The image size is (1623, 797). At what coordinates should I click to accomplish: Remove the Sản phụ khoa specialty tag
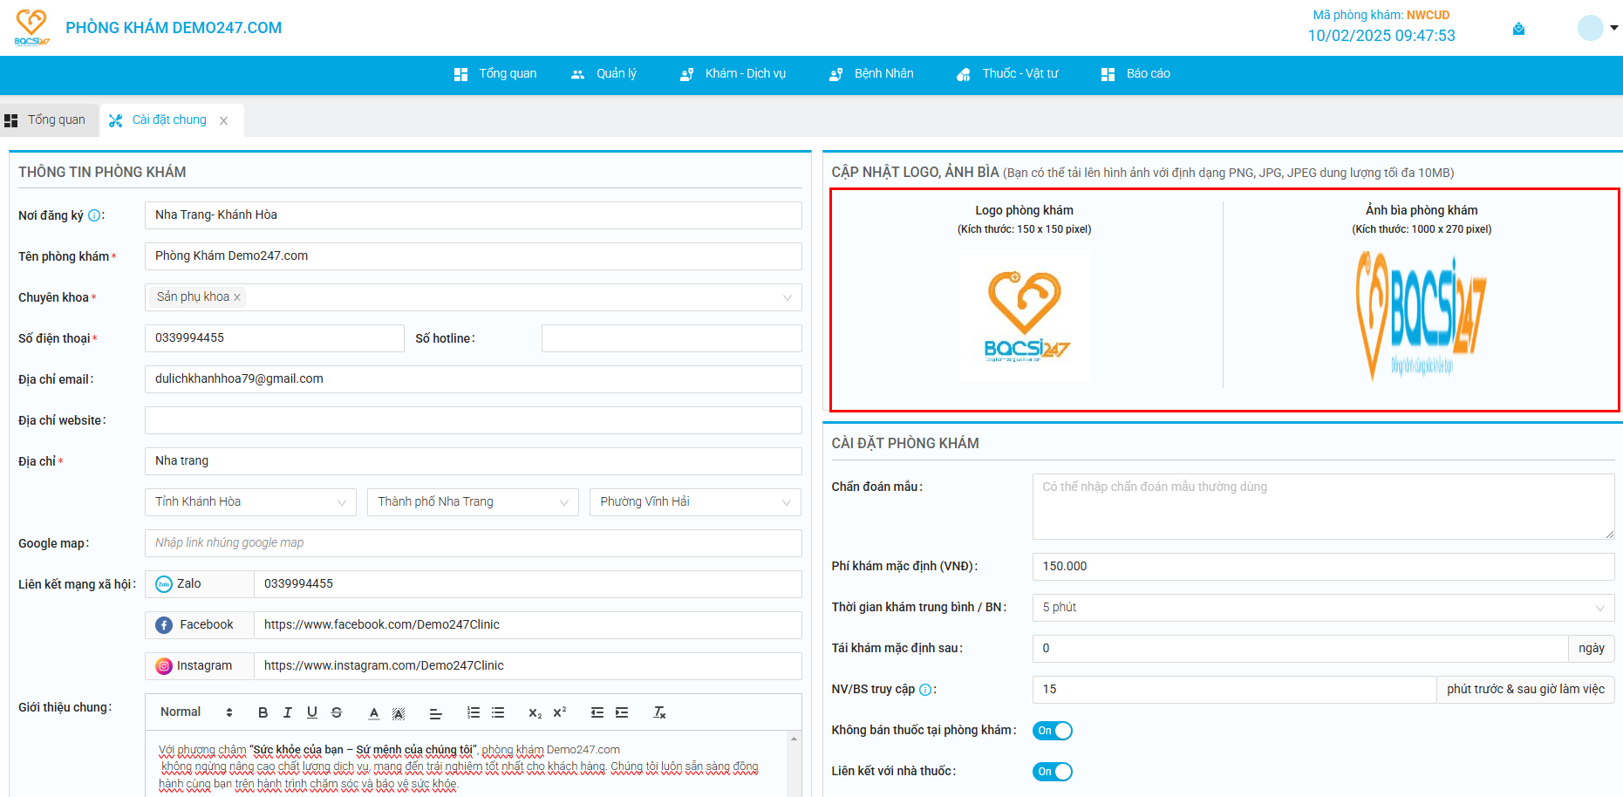[237, 297]
